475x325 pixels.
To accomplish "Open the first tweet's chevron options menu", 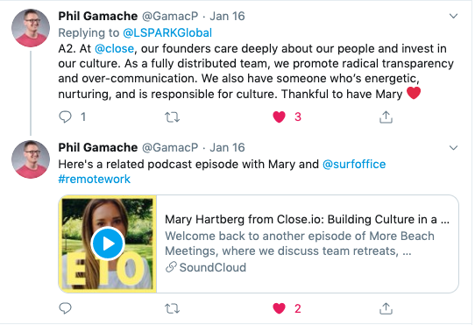I will 453,16.
